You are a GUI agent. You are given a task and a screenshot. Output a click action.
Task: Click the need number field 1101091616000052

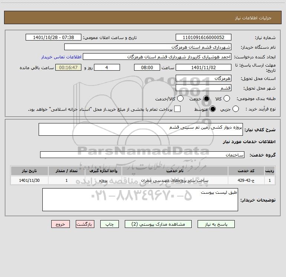[204, 37]
